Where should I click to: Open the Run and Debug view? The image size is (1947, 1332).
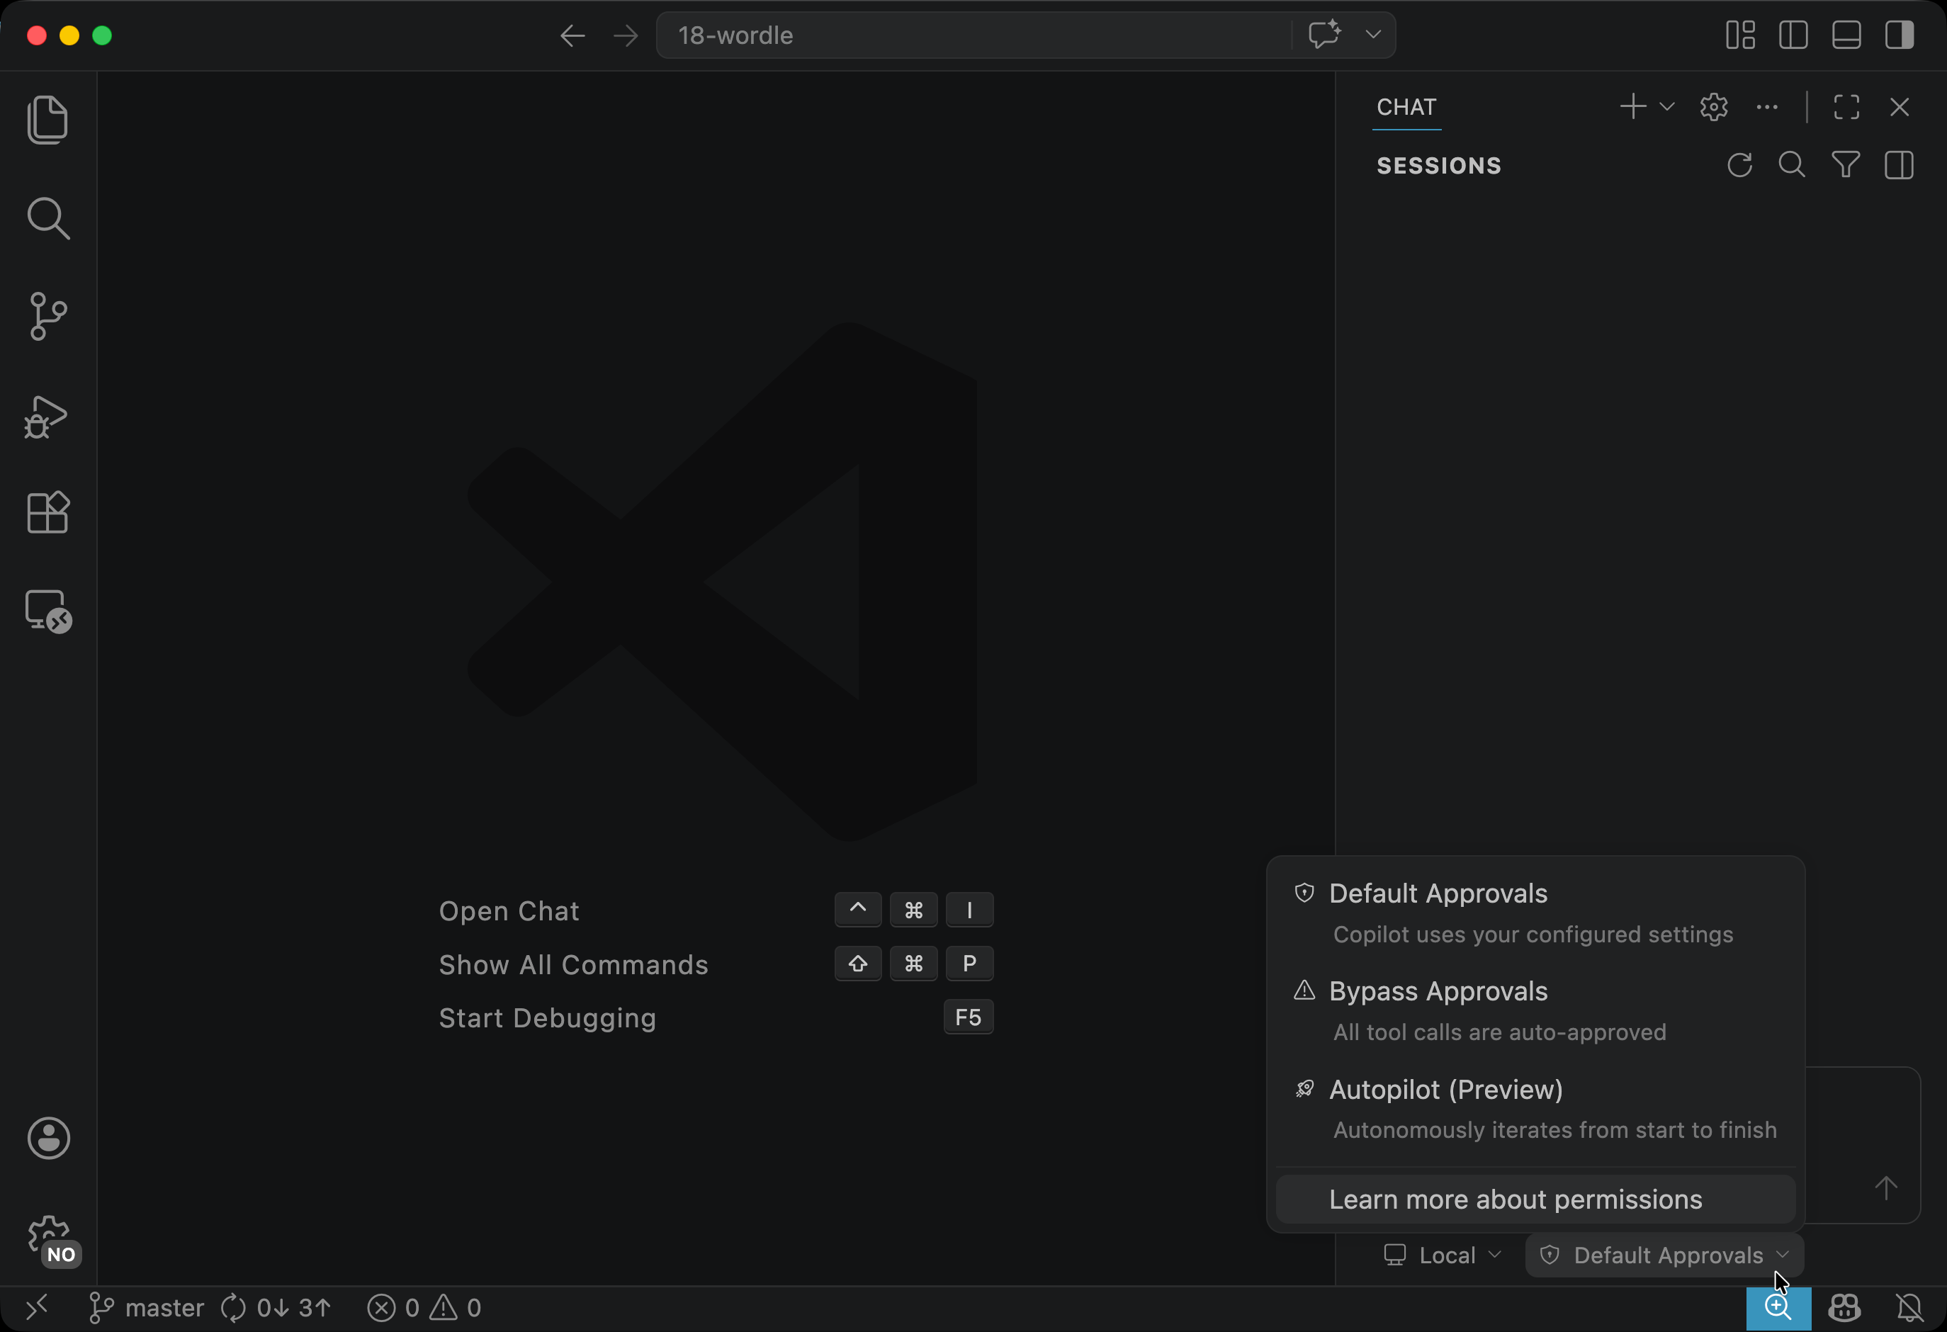(x=46, y=417)
